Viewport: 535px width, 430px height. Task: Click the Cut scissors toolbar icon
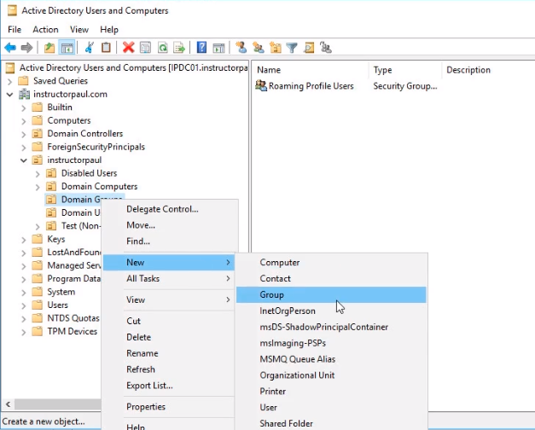click(90, 48)
